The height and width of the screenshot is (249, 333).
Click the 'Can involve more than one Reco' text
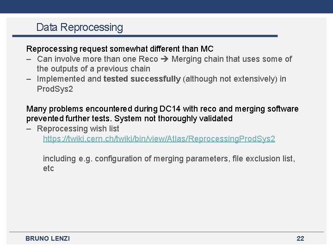[x=97, y=59]
